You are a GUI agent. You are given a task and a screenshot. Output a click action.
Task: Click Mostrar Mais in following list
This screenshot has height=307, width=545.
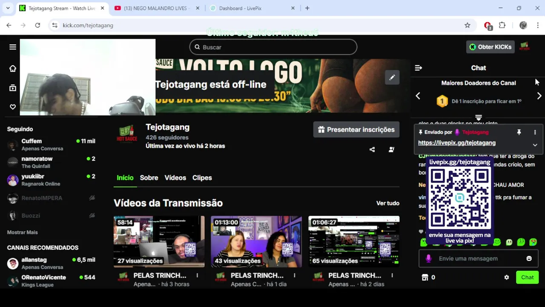23,232
